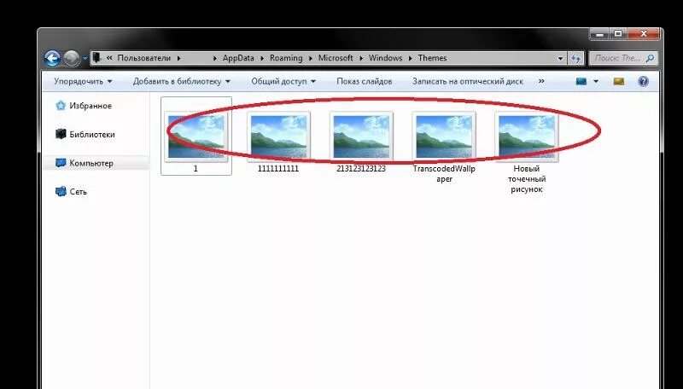
Task: Open the Help question mark icon
Action: [x=643, y=81]
